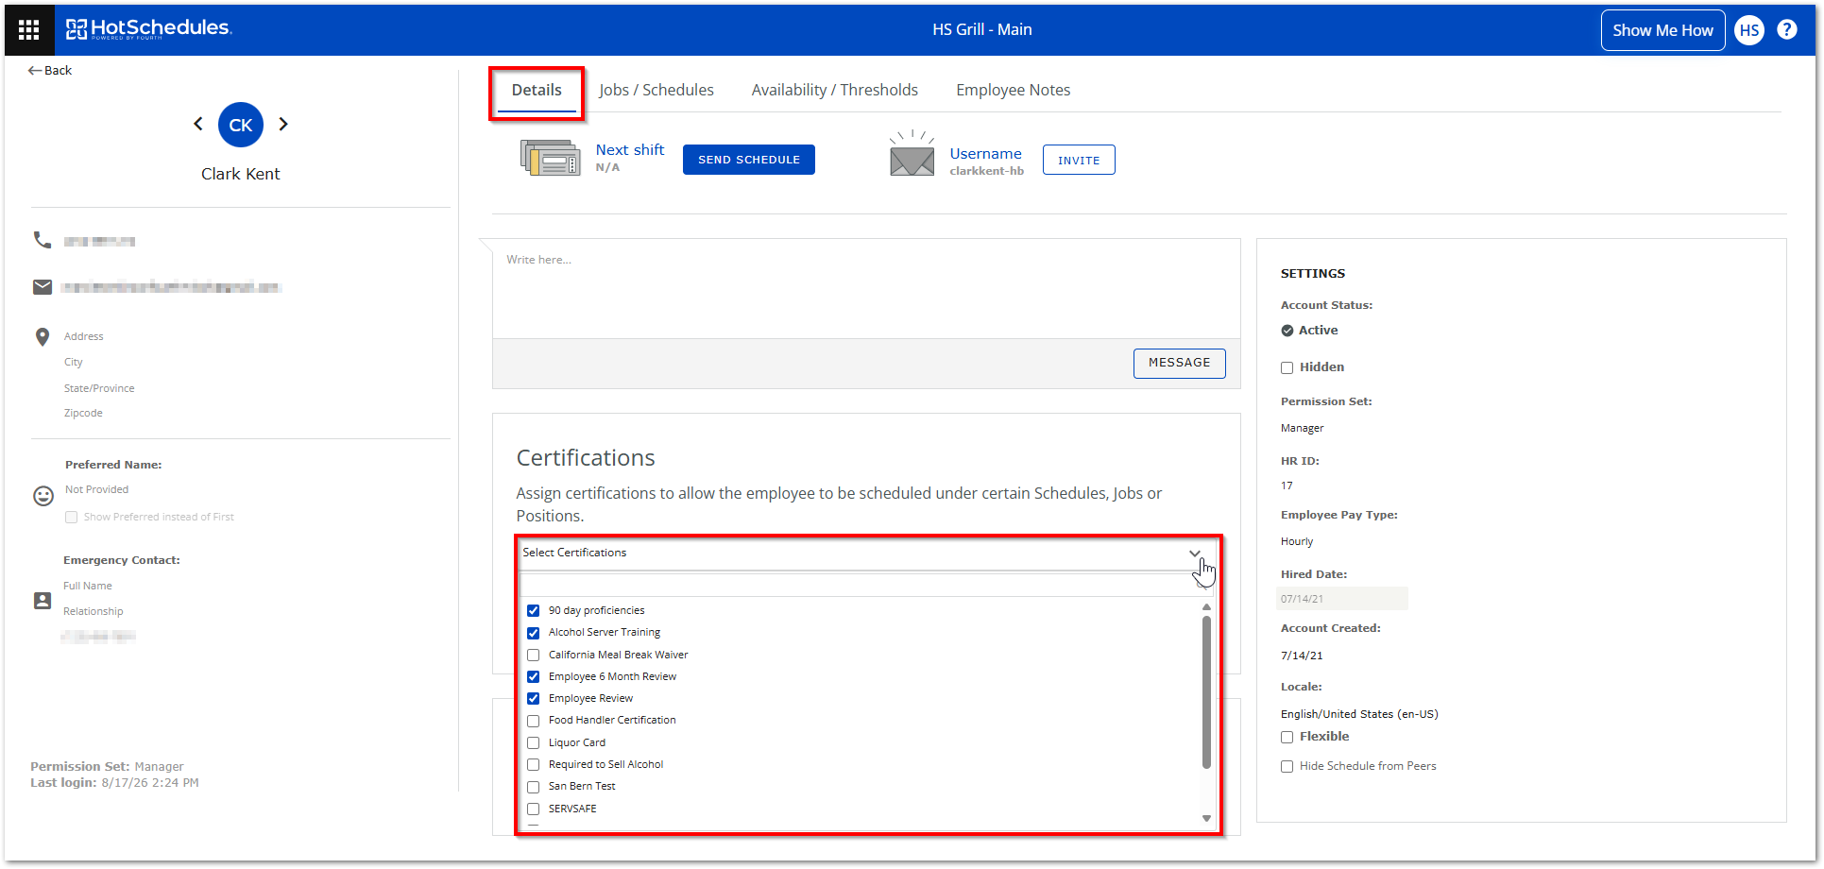
Task: Click the Active status checkmark icon
Action: click(x=1287, y=331)
